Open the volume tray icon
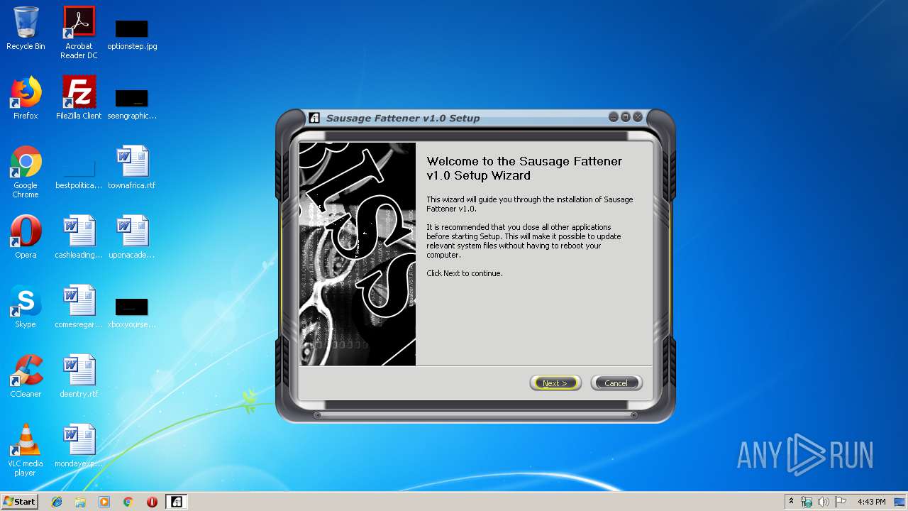Image resolution: width=908 pixels, height=511 pixels. tap(824, 502)
